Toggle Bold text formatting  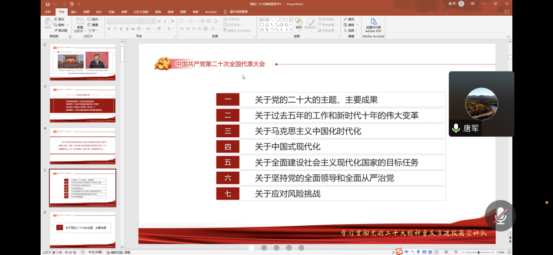tap(109, 29)
